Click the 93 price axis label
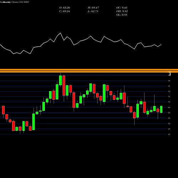This screenshot has width=178, height=178. click(169, 81)
